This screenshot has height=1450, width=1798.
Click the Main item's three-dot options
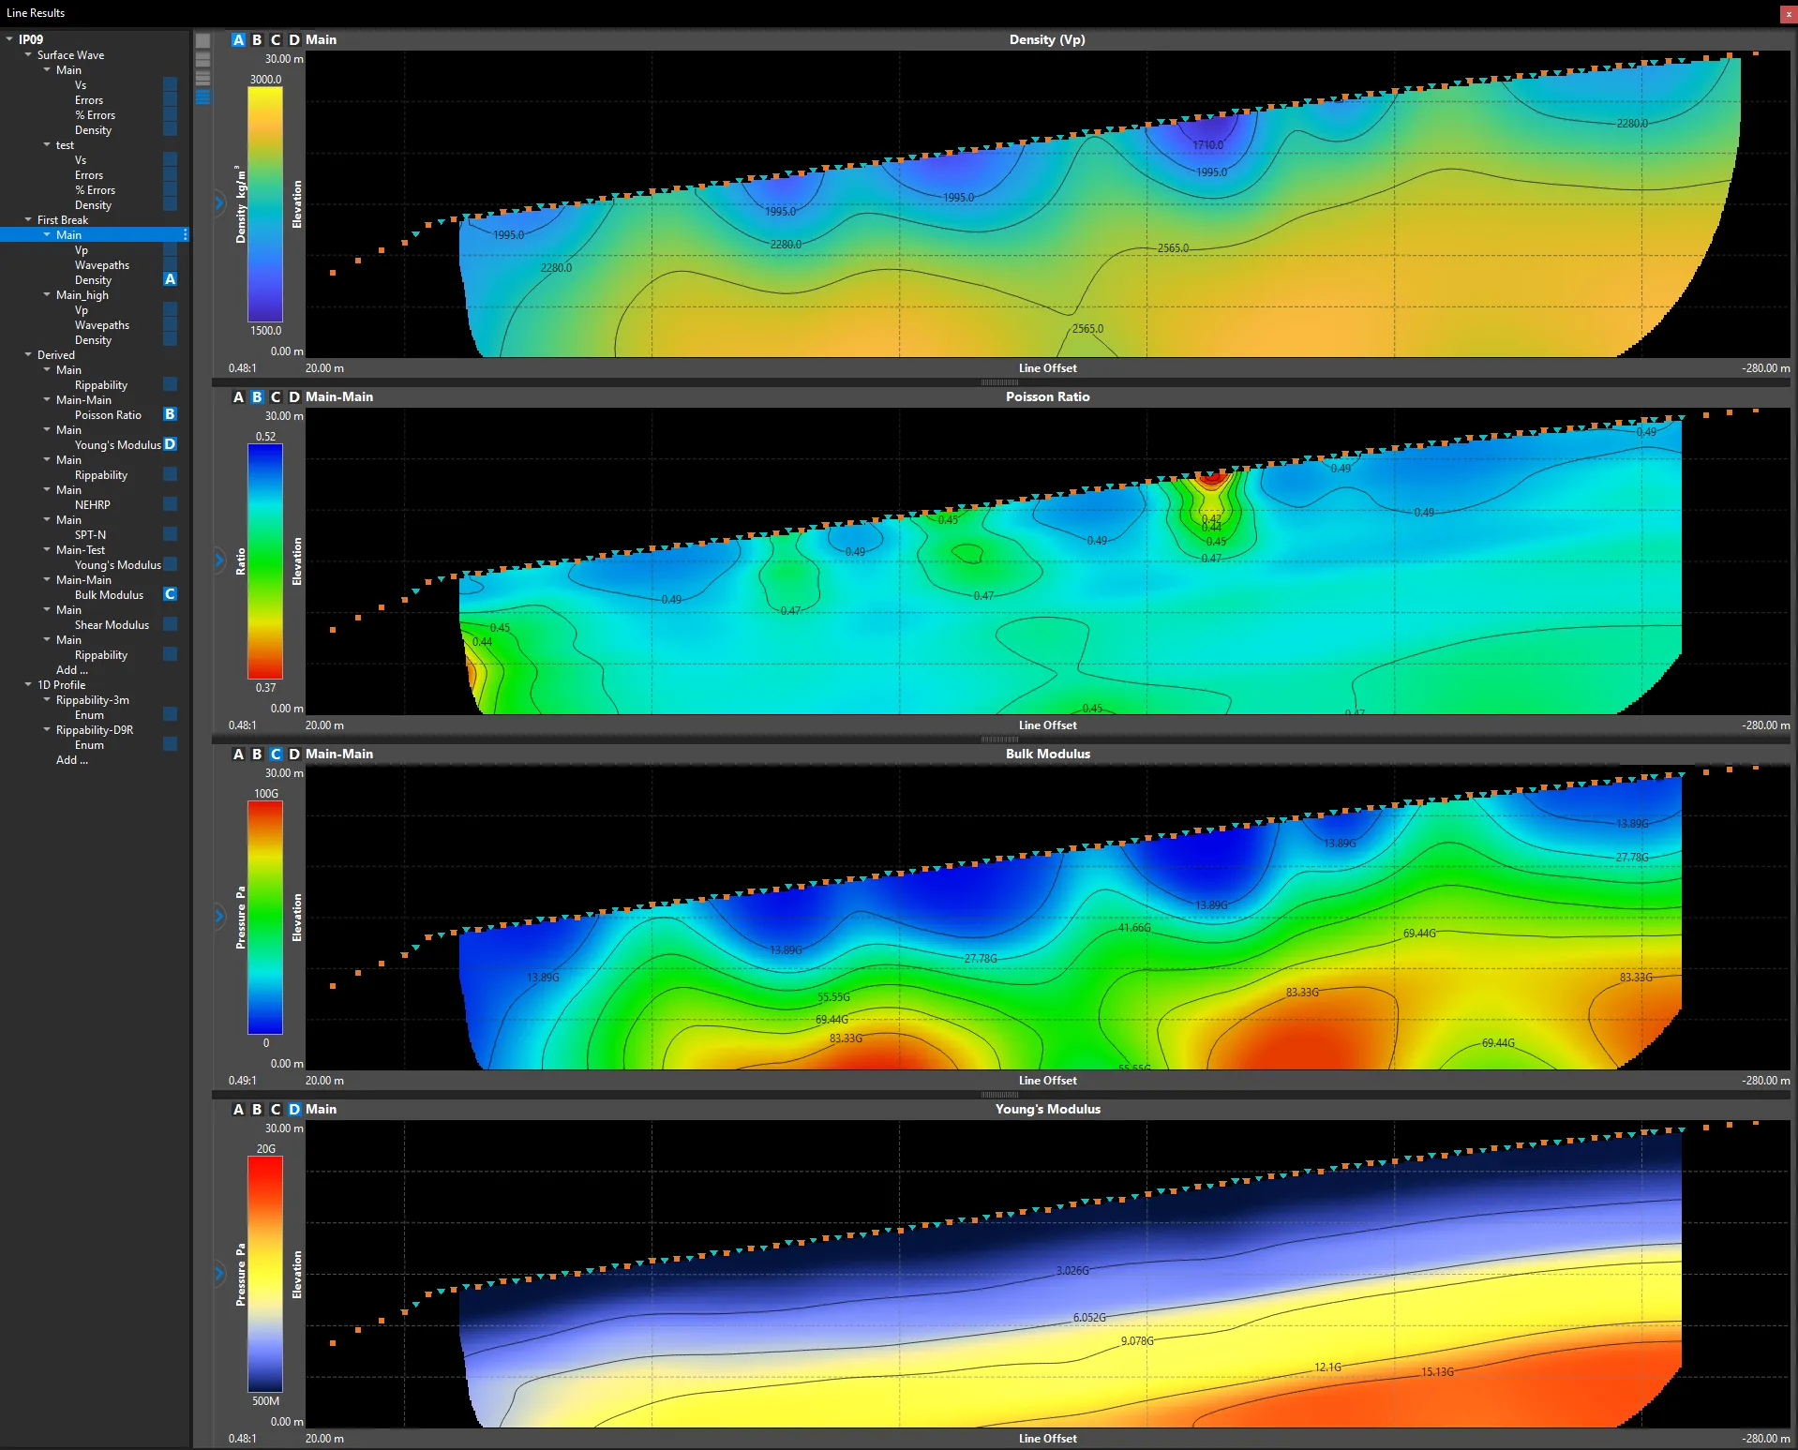pyautogui.click(x=186, y=234)
